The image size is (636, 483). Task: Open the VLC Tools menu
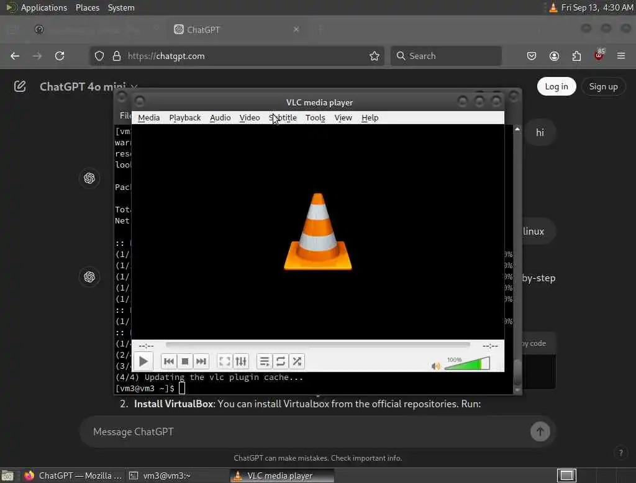[x=315, y=117]
